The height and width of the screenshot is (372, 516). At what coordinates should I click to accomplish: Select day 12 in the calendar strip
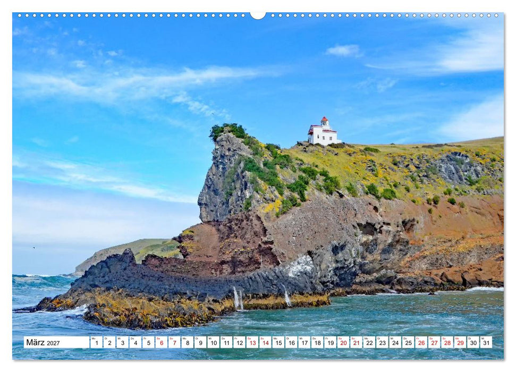[x=239, y=342]
